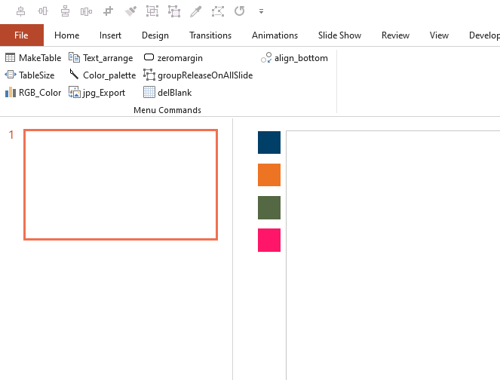Pick the Eyedropper tool
The height and width of the screenshot is (380, 500).
point(196,11)
